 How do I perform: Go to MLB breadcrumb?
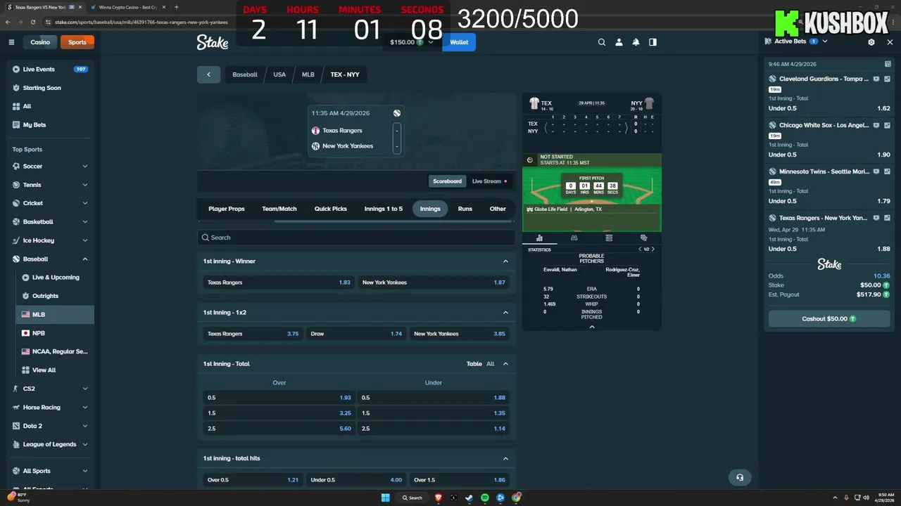tap(308, 74)
